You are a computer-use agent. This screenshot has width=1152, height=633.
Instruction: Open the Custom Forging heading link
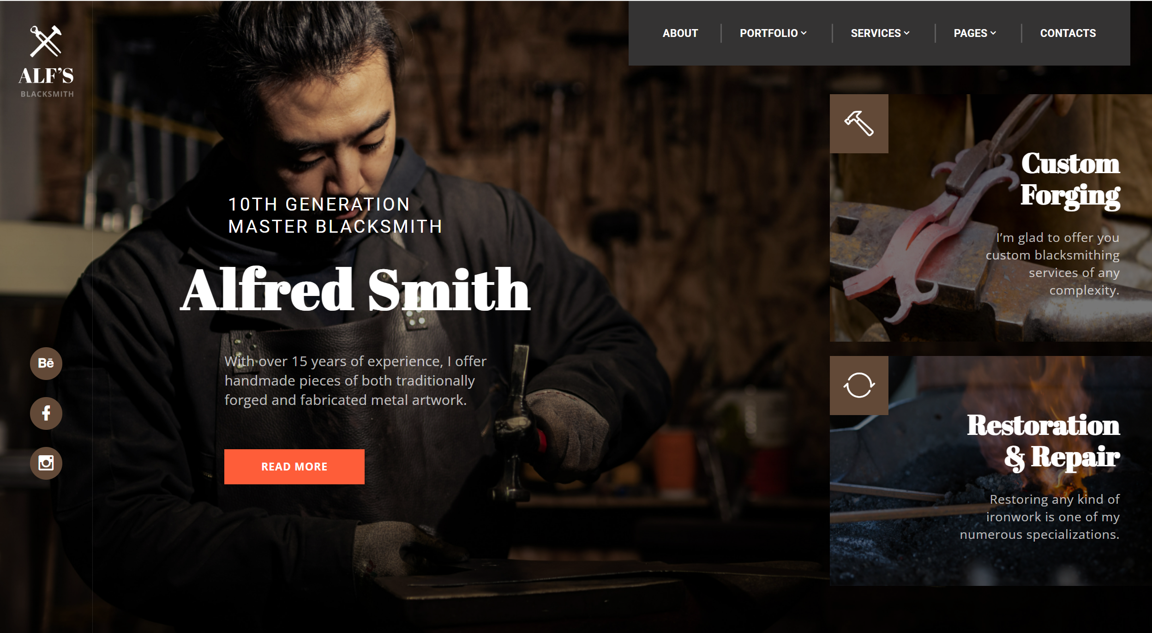pyautogui.click(x=1070, y=180)
